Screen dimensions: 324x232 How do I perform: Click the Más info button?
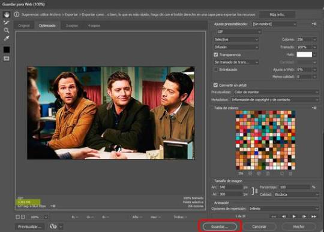click(x=277, y=14)
